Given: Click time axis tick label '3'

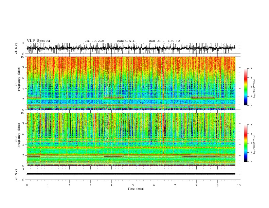Looking at the screenshot, I should pos(90,185).
